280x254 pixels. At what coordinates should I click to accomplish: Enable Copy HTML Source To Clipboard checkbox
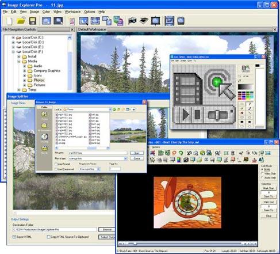click(x=48, y=237)
